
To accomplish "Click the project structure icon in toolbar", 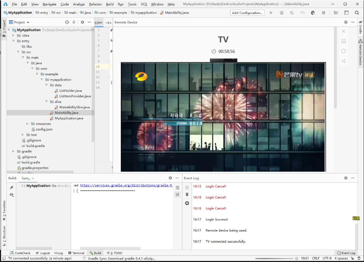I will pos(336,13).
